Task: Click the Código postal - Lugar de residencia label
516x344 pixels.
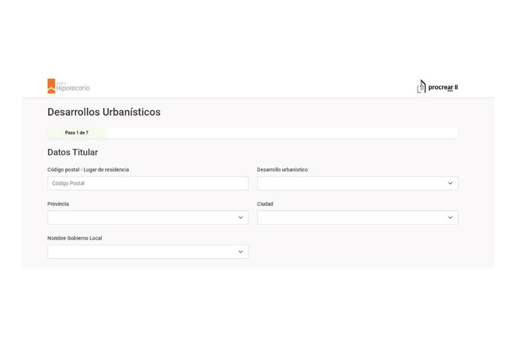Action: click(88, 170)
